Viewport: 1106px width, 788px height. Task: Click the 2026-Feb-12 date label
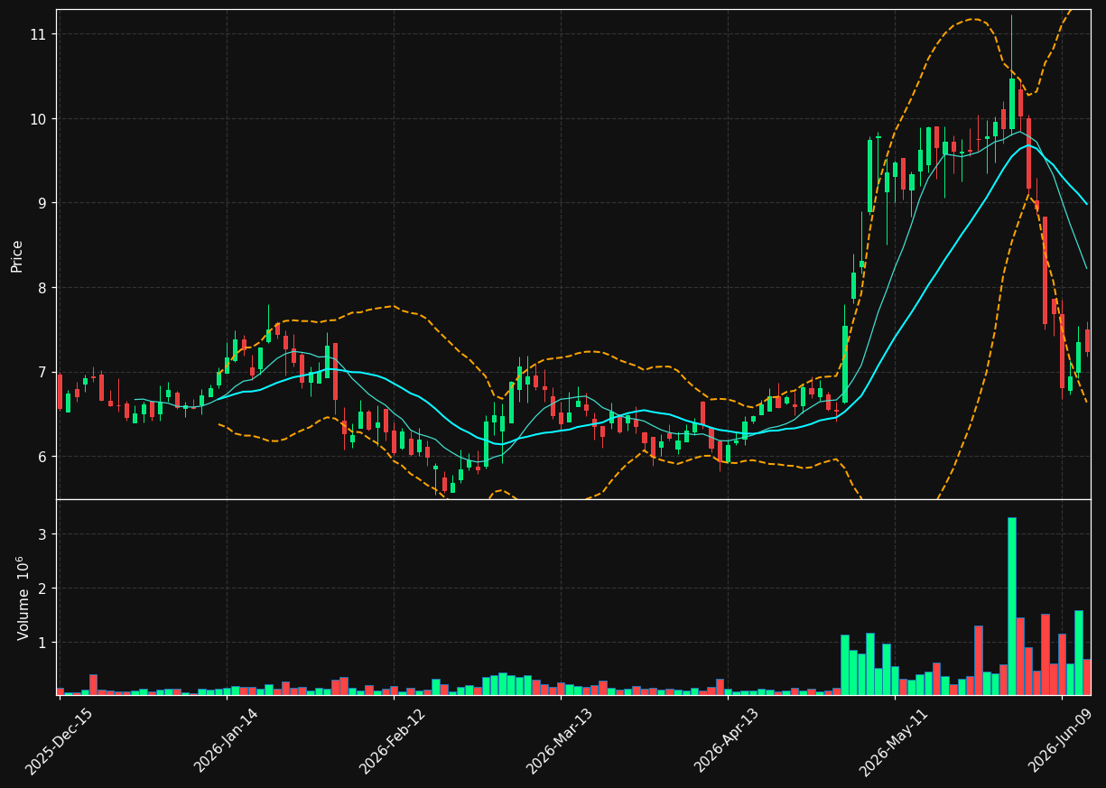click(x=394, y=741)
